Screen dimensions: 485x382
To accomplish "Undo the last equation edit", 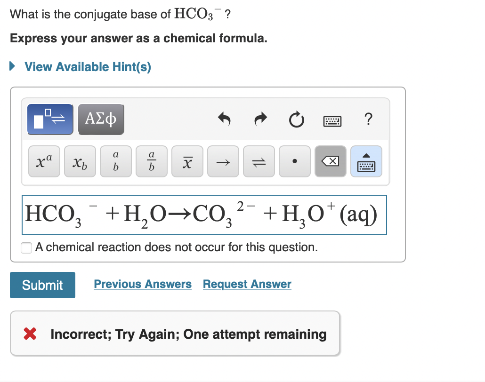I will pyautogui.click(x=225, y=119).
